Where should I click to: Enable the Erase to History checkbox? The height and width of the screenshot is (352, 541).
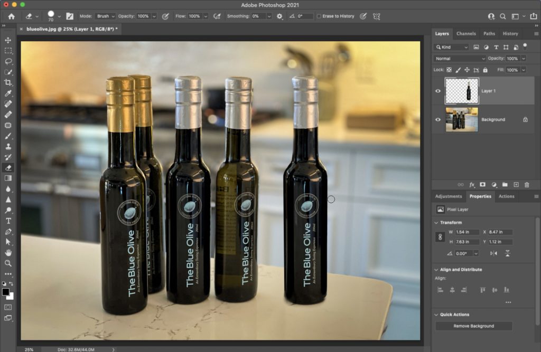point(319,16)
